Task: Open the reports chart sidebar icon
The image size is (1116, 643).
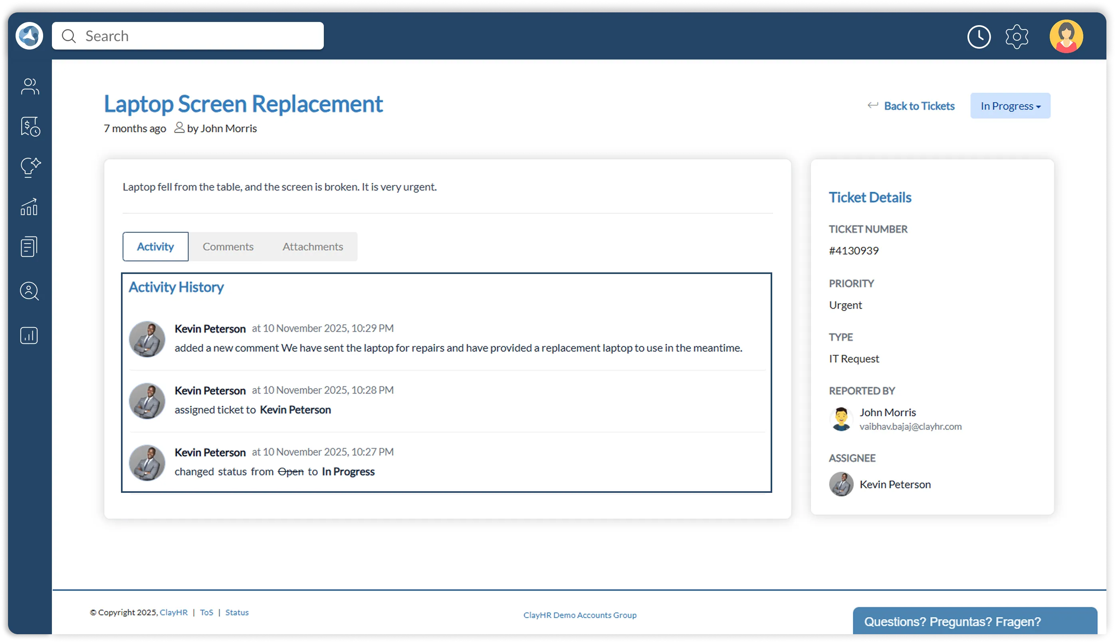Action: (29, 335)
